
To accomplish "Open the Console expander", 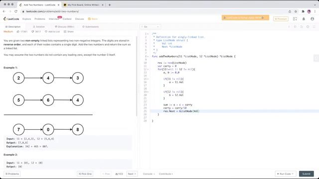I will point(149,174).
